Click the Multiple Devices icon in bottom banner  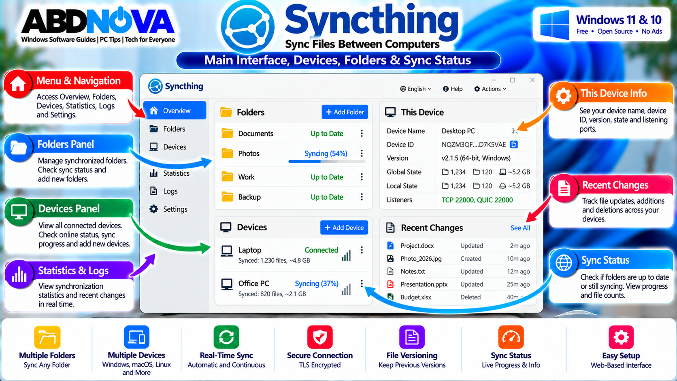coord(136,337)
